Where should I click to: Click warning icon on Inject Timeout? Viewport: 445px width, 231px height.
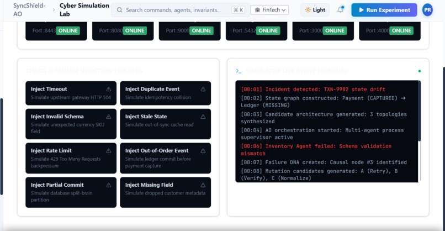(x=108, y=89)
